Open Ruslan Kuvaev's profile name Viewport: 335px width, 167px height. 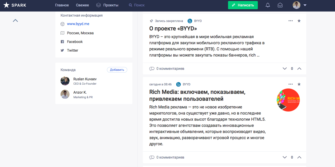coord(85,79)
